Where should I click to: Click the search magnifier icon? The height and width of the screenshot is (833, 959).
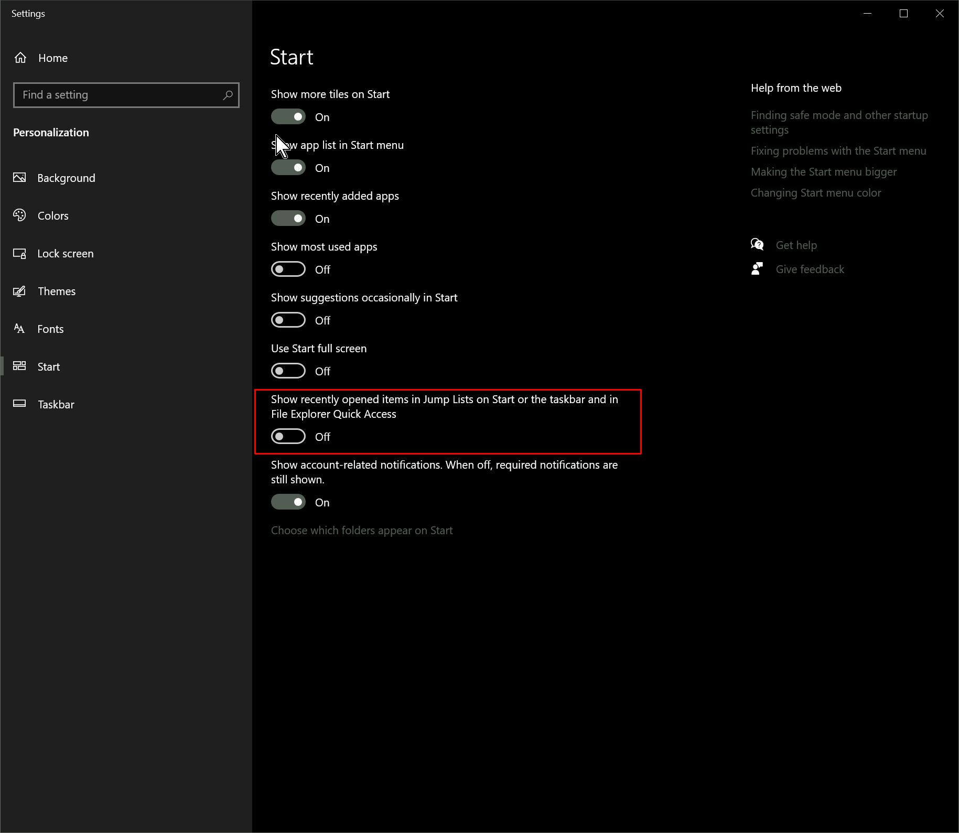(x=228, y=95)
